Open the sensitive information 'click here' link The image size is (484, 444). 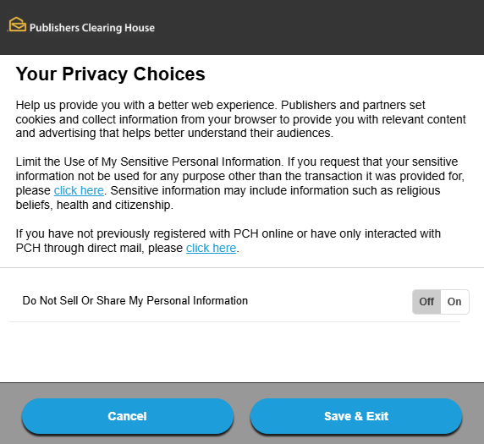(79, 190)
